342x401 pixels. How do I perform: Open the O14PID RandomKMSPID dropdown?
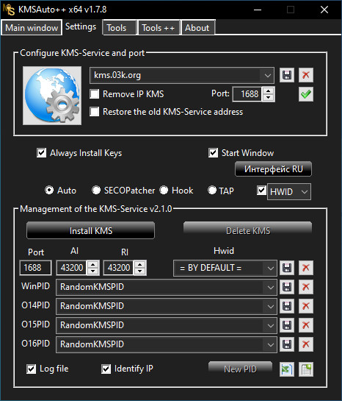(271, 306)
